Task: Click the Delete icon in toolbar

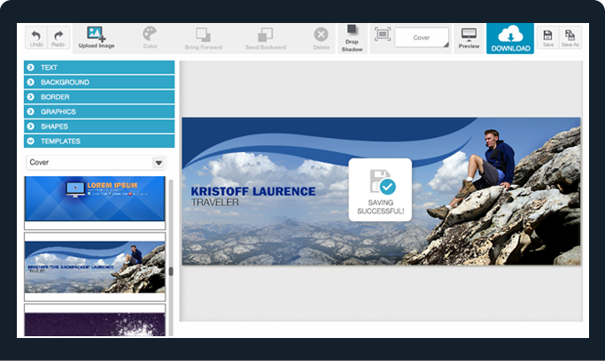Action: point(321,35)
